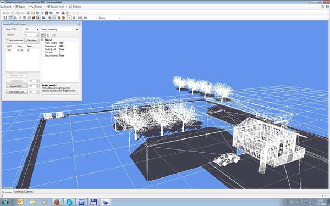Open the media player icon in the taskbar
Image resolution: width=330 pixels, height=206 pixels.
coord(45,202)
